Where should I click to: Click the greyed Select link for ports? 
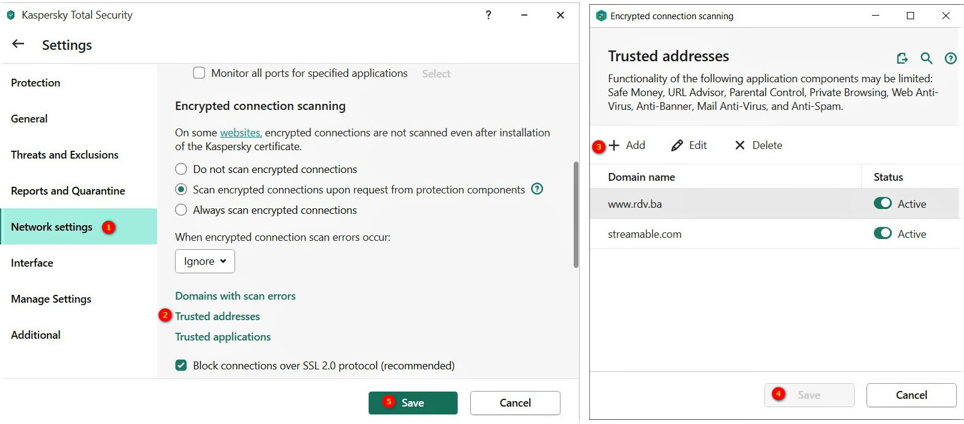436,73
